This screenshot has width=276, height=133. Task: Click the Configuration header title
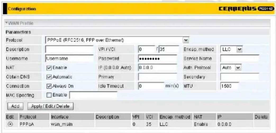(22, 9)
